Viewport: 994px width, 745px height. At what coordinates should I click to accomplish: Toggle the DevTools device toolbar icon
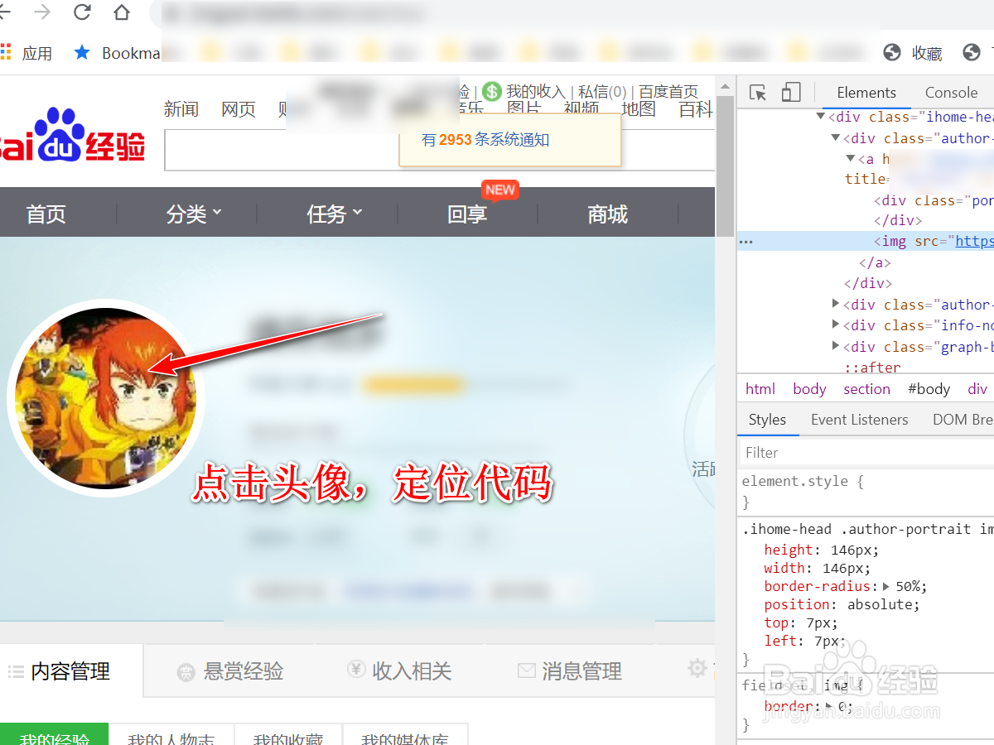[791, 92]
